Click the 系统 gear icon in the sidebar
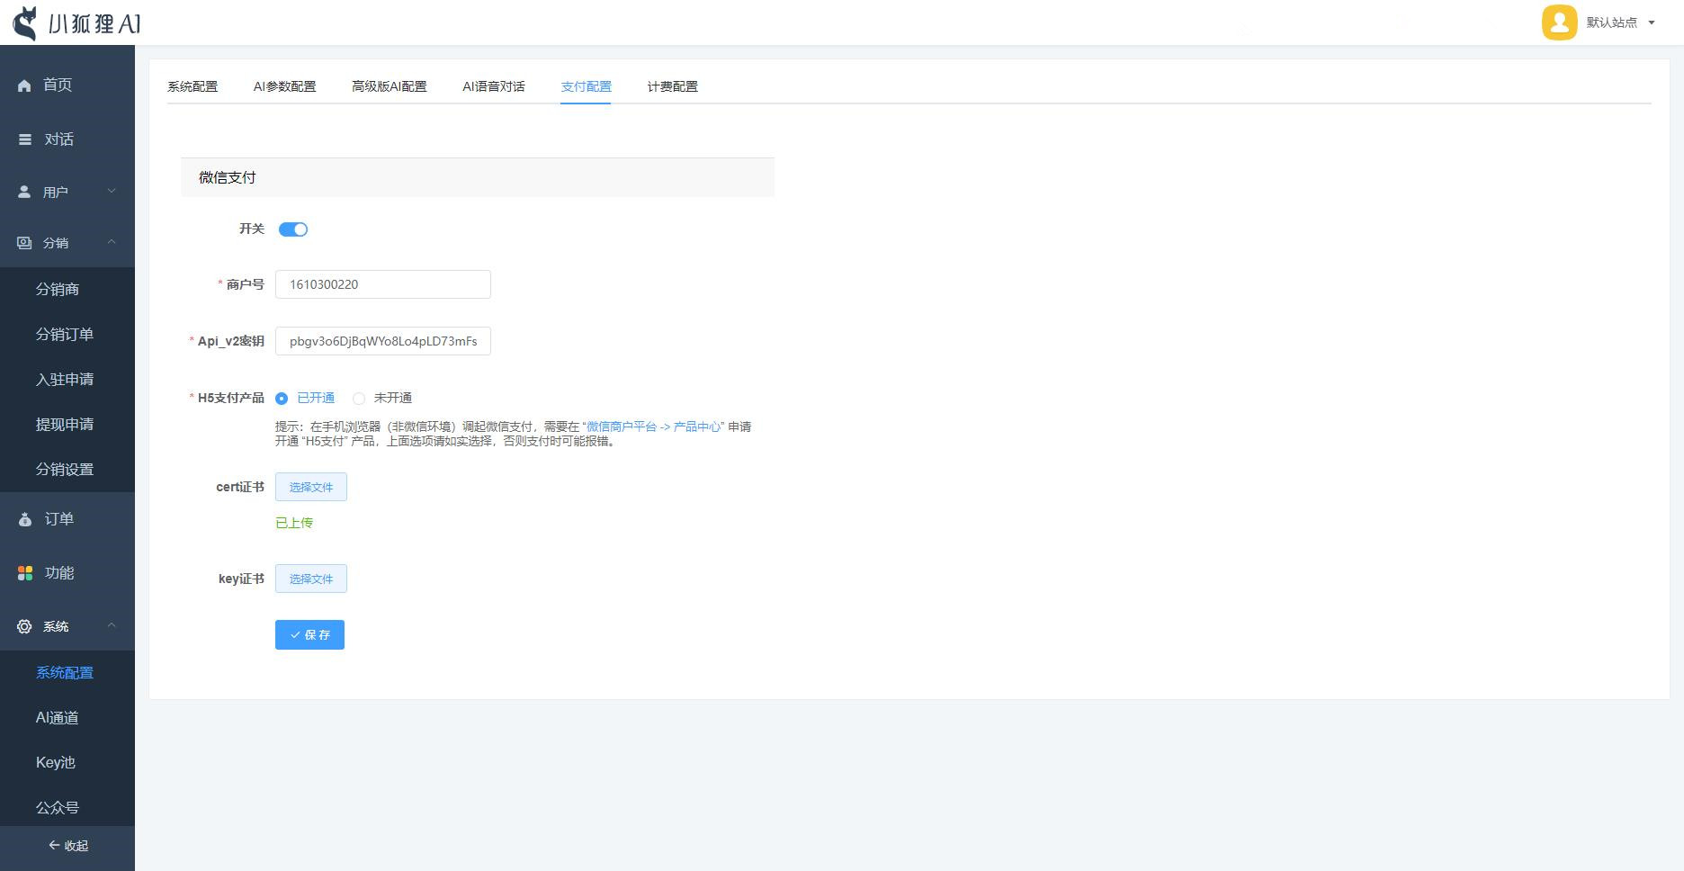1684x871 pixels. click(24, 626)
